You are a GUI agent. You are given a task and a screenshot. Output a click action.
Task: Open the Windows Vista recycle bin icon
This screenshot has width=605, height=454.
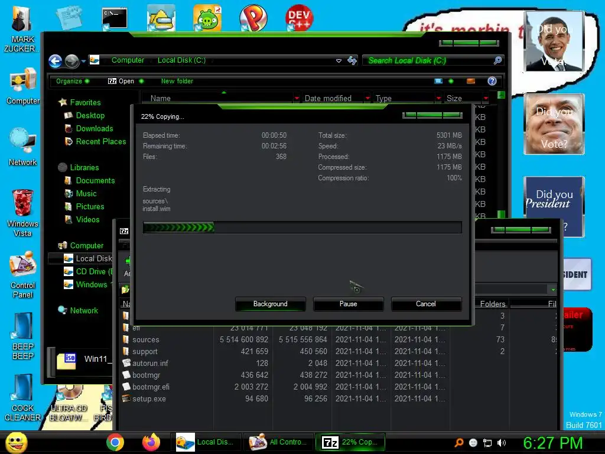(x=23, y=213)
